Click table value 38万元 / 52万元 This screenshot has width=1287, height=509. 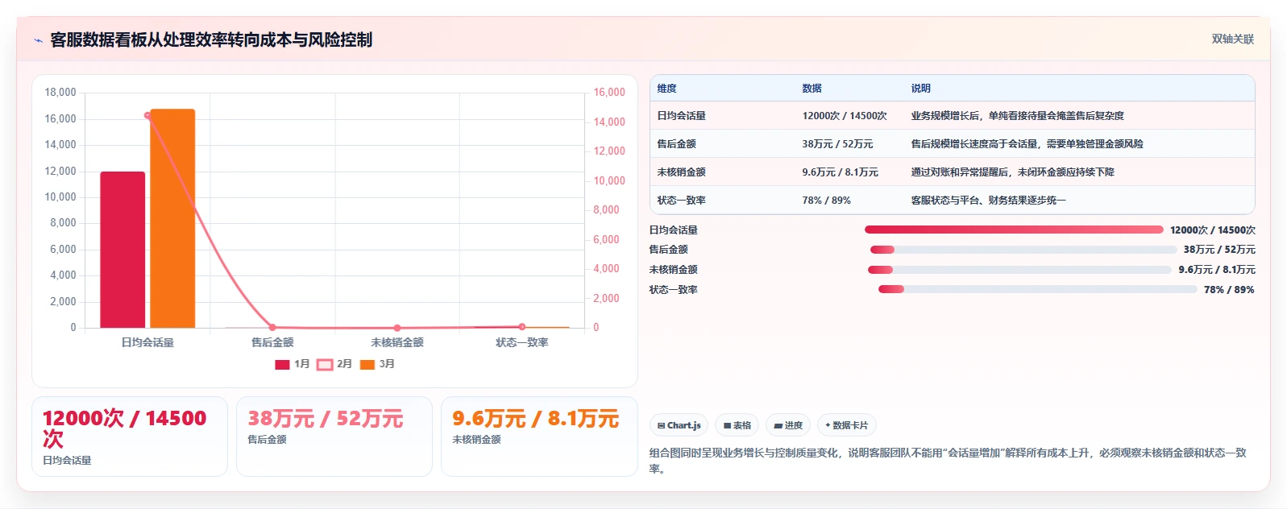point(837,144)
